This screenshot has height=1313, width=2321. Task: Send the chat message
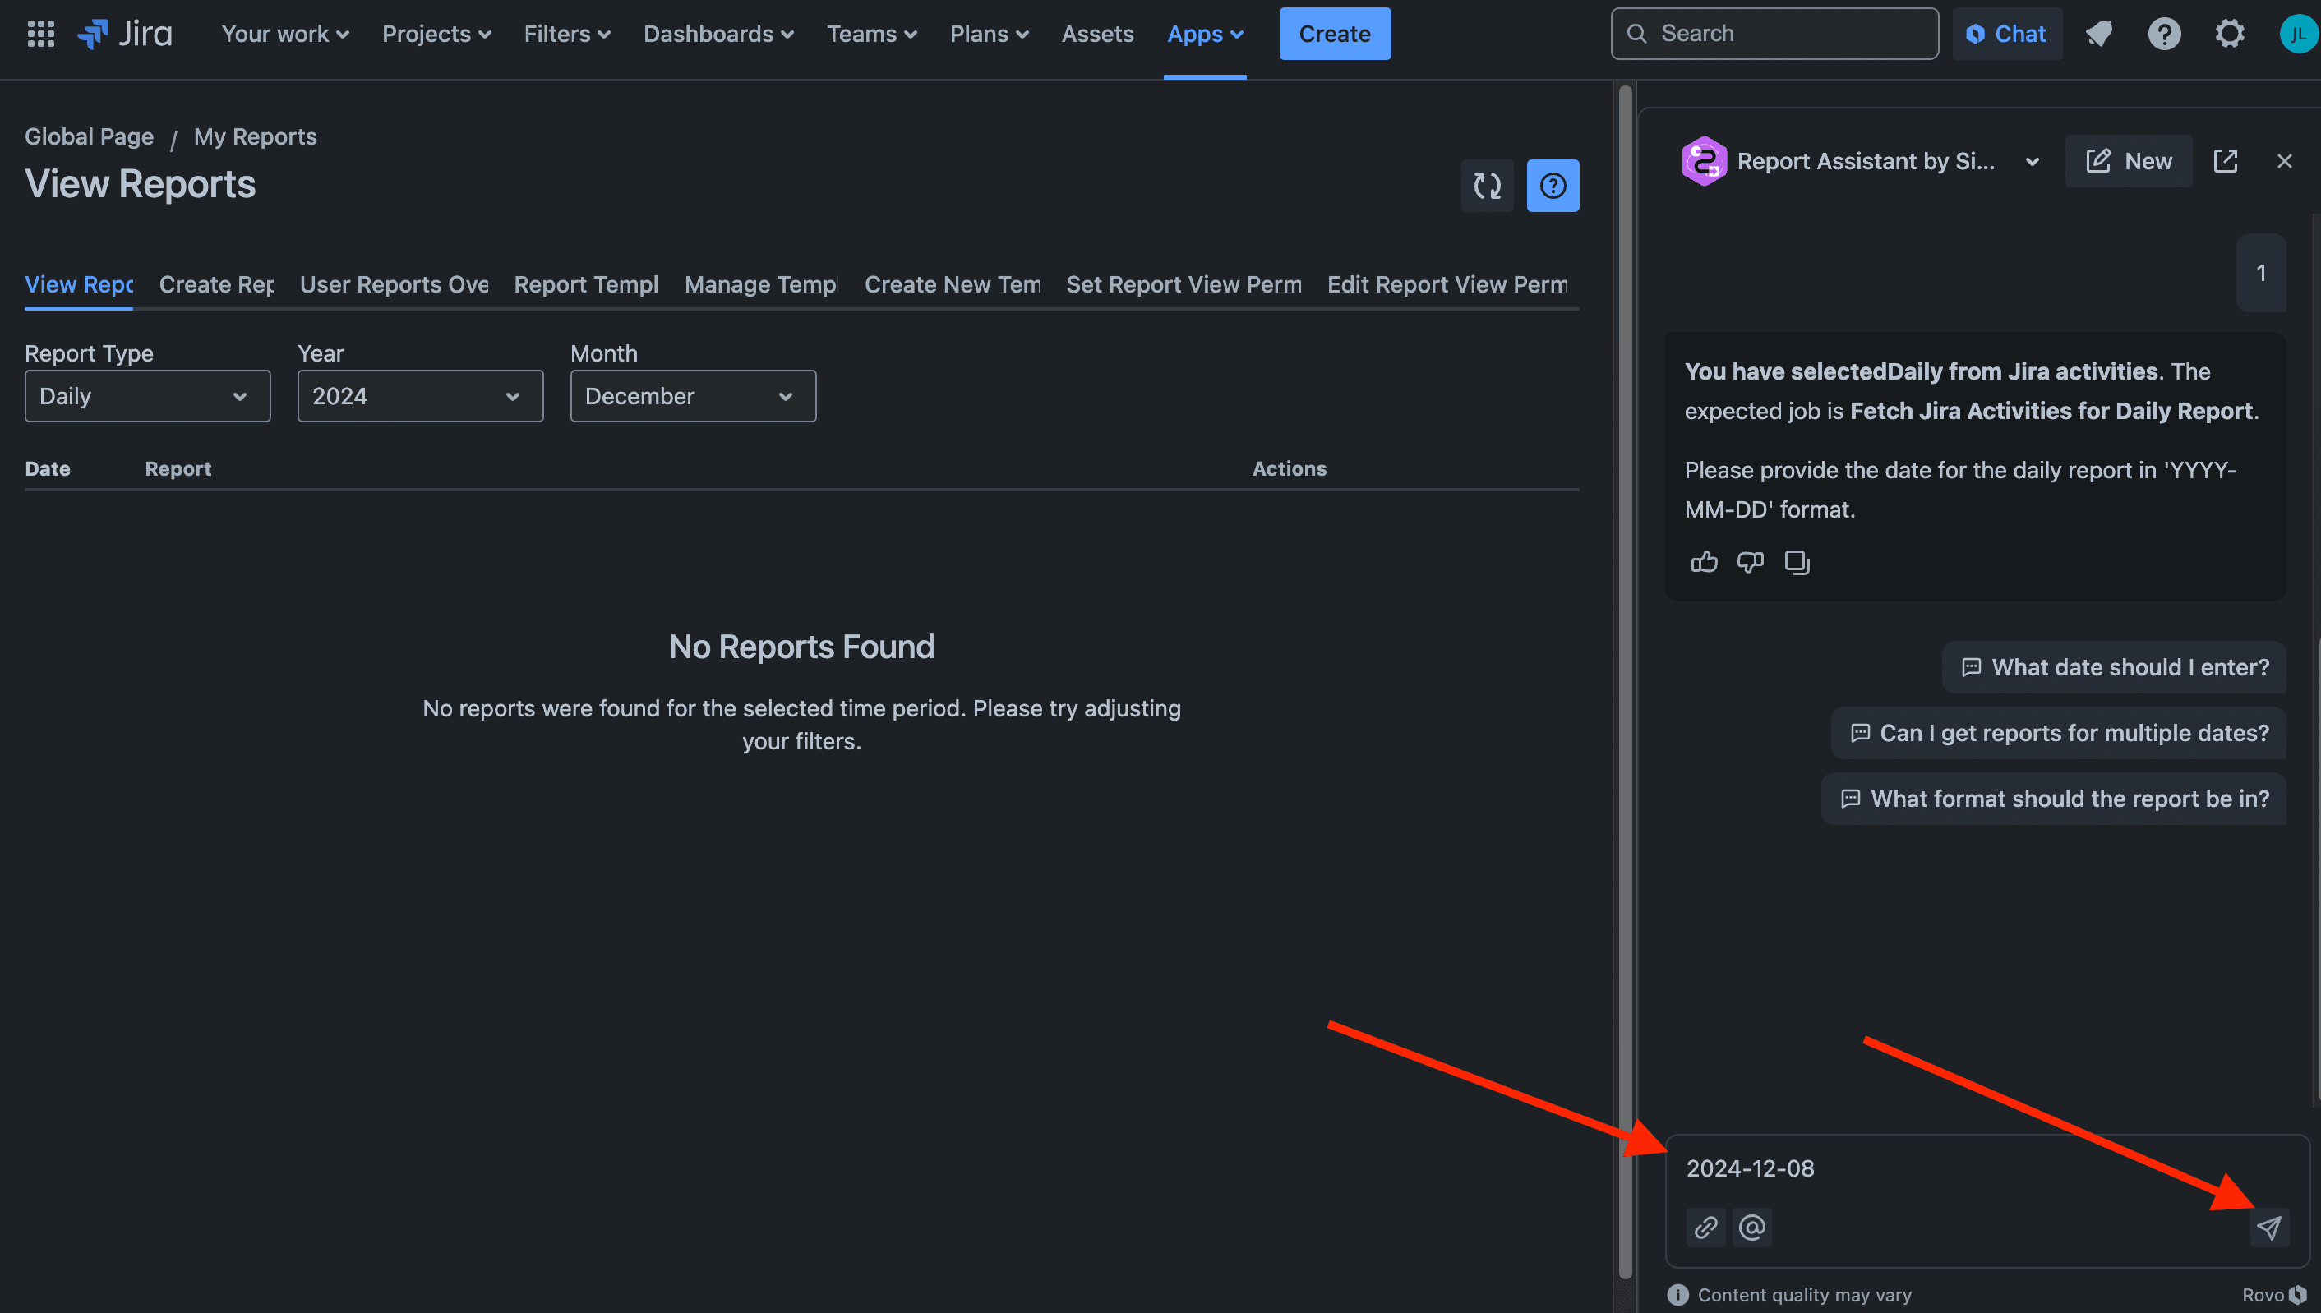[2268, 1228]
